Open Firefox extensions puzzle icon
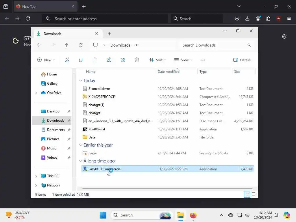 point(268,18)
